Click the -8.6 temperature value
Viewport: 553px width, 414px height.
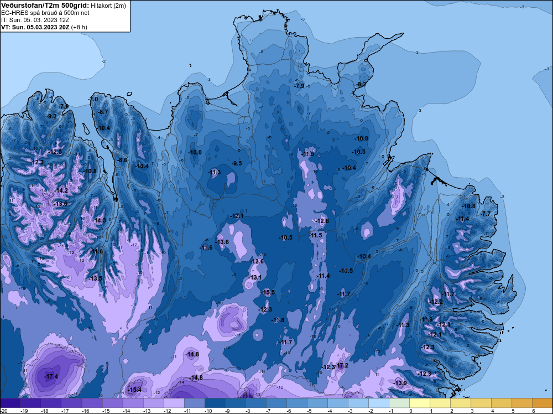coord(122,160)
